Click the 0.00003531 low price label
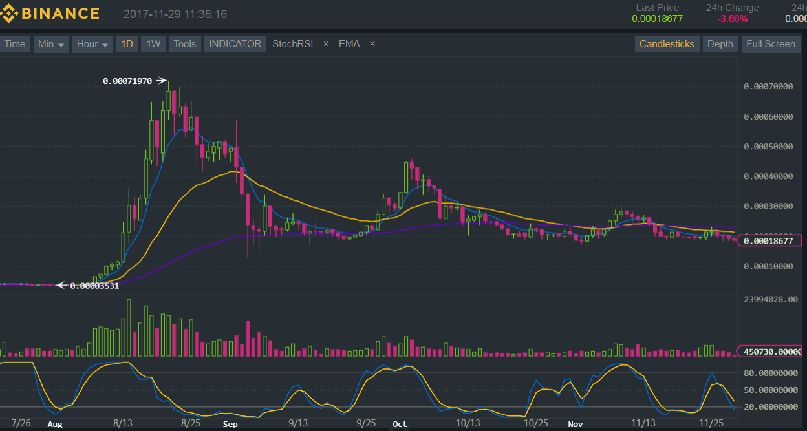807x431 pixels. pos(94,286)
